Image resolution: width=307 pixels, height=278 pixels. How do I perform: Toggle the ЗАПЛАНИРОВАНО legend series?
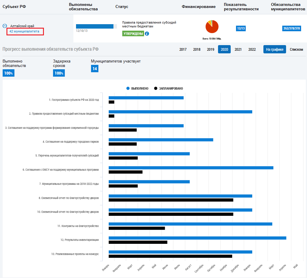tap(168, 88)
